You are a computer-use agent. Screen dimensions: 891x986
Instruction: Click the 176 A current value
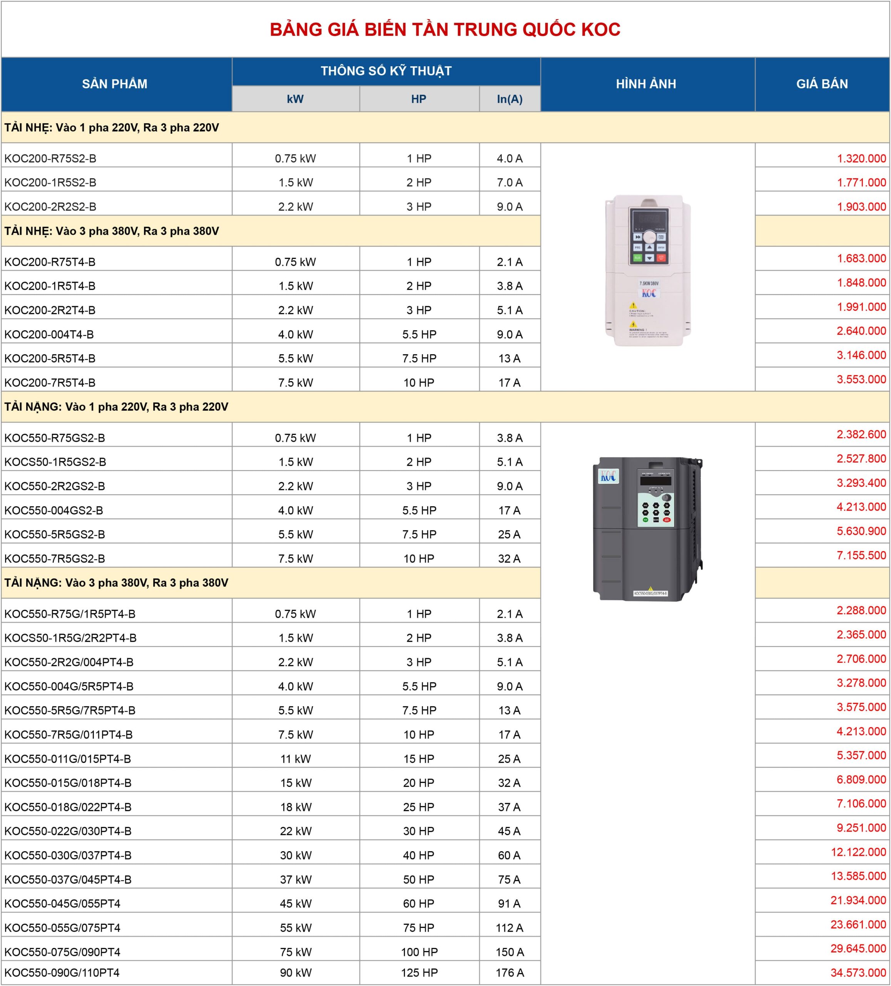click(509, 973)
